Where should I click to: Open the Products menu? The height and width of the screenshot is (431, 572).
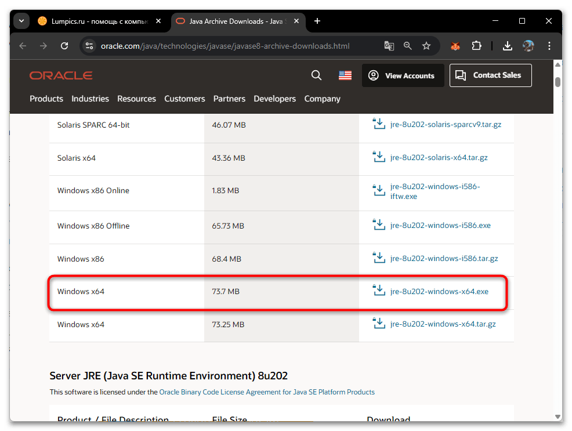click(46, 99)
